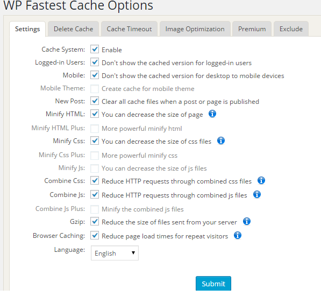Switch to the Delete Cache tab
321x296 pixels.
(73, 29)
